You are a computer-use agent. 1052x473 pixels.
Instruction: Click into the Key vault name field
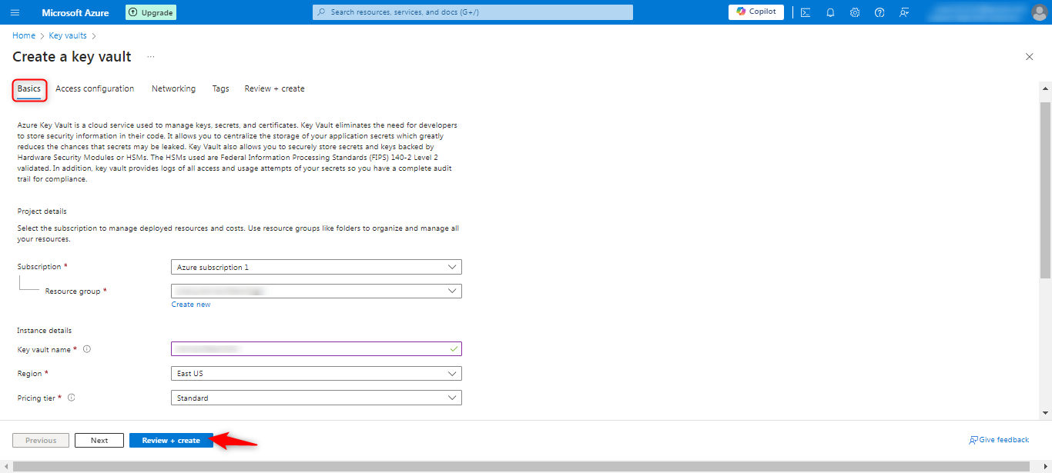coord(317,349)
